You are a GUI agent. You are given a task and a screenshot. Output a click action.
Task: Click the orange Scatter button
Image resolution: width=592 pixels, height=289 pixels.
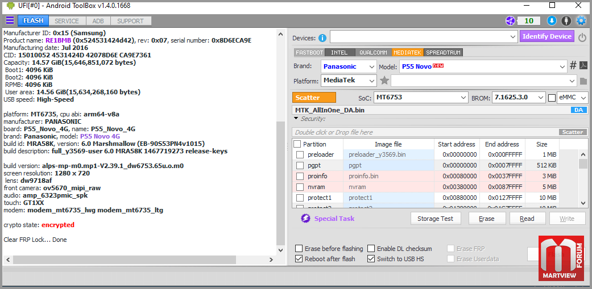point(314,98)
